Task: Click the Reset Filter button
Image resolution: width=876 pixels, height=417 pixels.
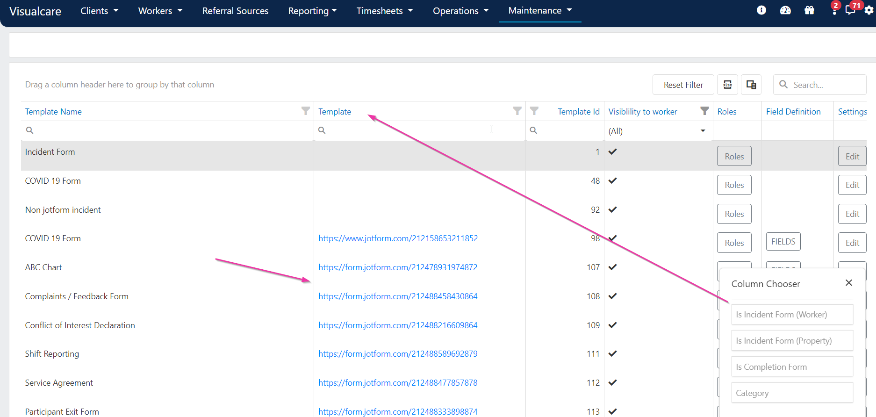Action: coord(683,85)
